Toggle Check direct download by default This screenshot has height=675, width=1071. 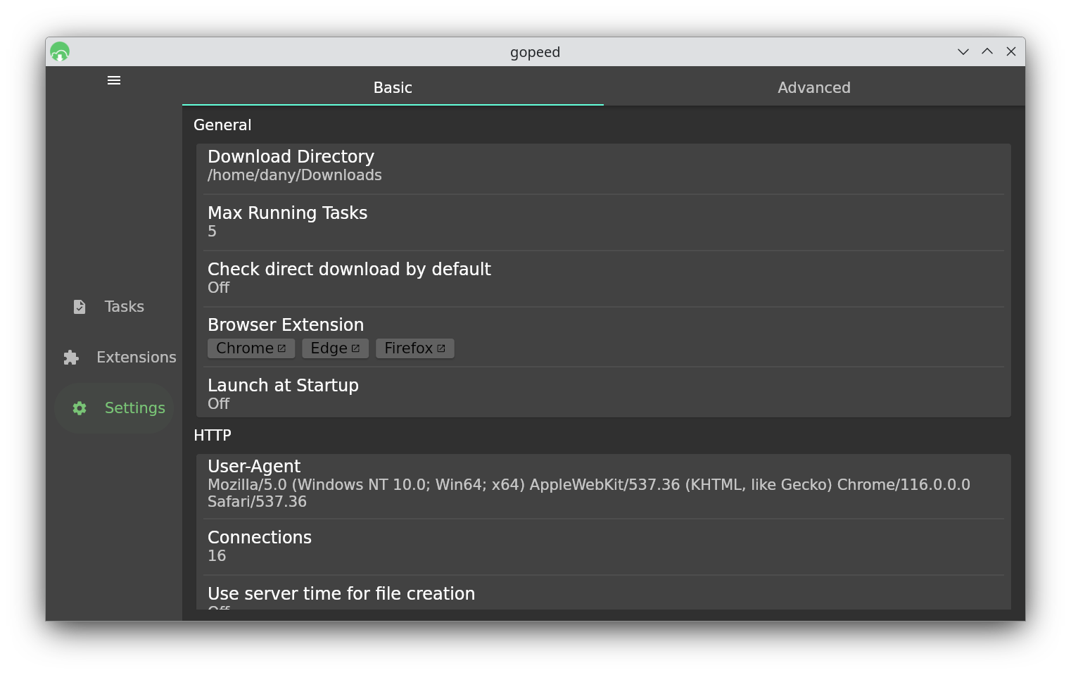tap(604, 279)
